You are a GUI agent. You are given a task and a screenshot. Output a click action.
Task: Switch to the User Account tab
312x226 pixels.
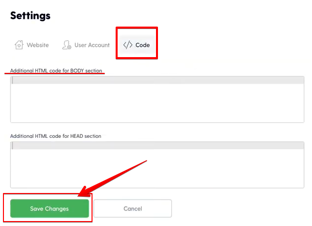pyautogui.click(x=86, y=45)
